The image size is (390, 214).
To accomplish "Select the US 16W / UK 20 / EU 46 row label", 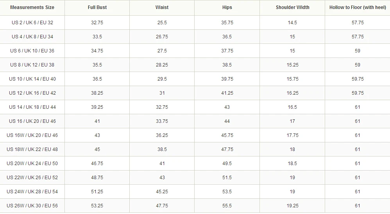I will coord(32,135).
